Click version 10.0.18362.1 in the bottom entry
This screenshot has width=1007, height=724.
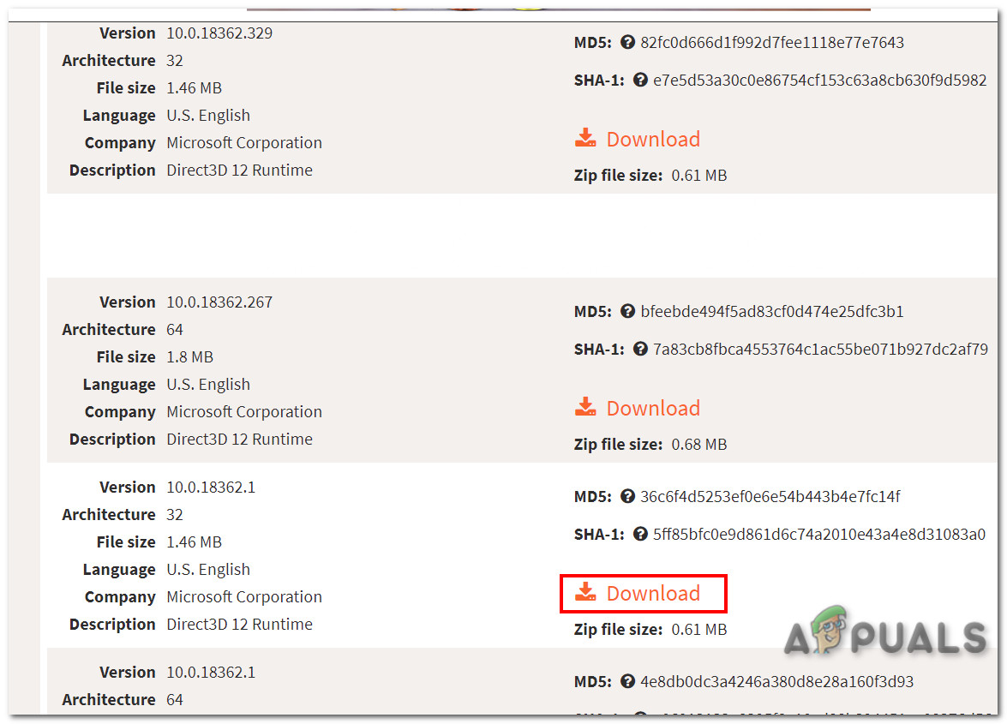(211, 672)
